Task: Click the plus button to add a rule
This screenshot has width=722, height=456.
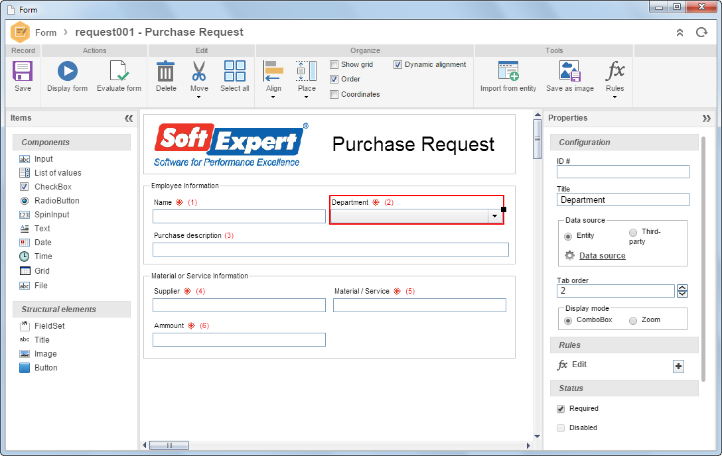Action: coord(678,367)
